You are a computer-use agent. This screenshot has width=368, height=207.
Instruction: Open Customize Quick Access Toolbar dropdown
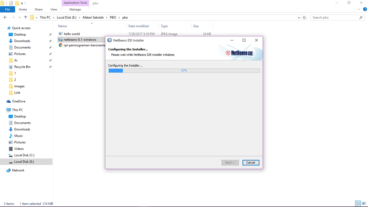22,3
